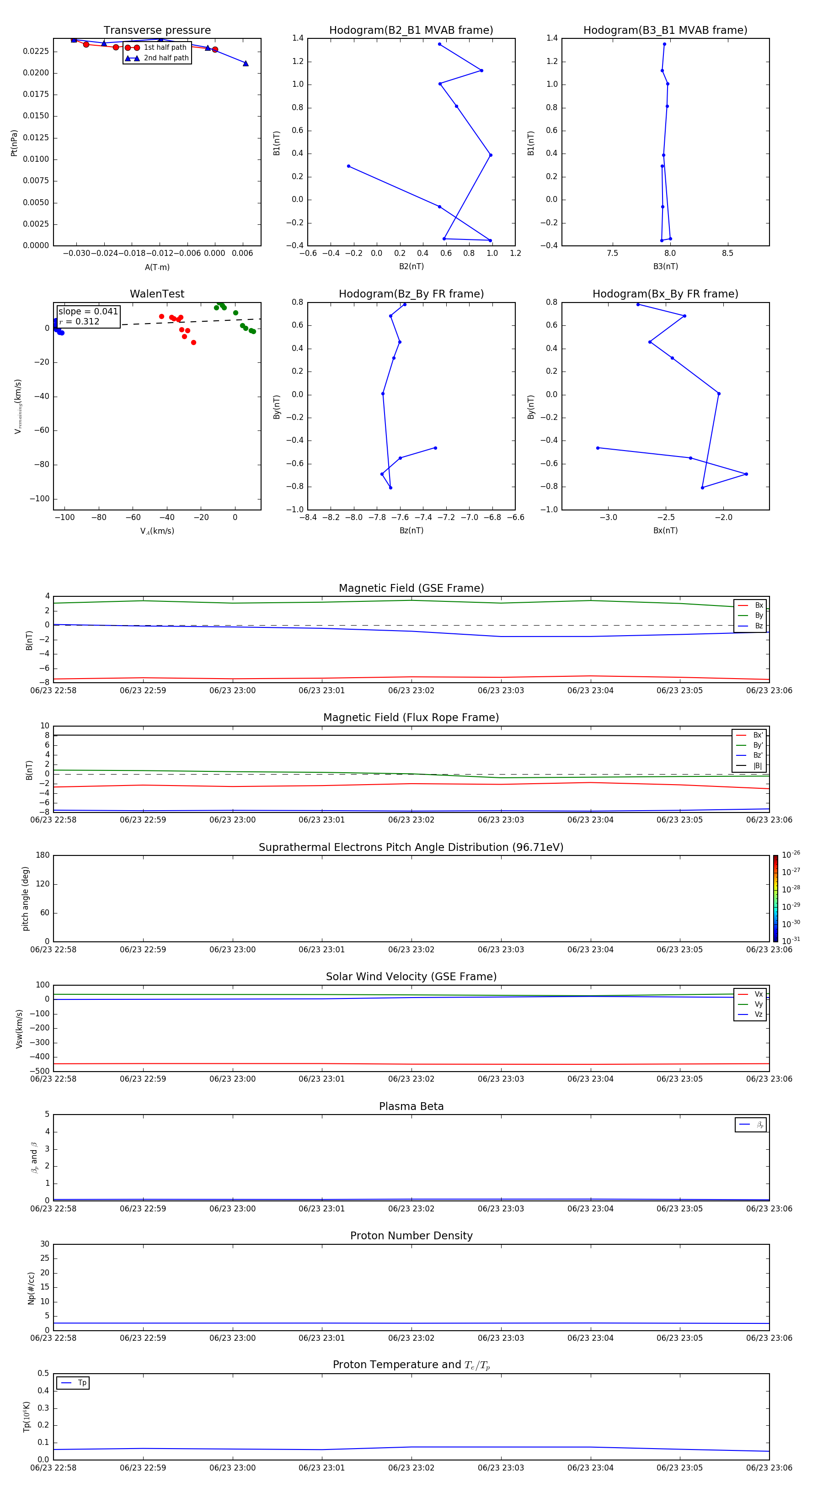Click the "Bz(nT)" x-axis label
The width and height of the screenshot is (823, 1508).
coord(411,531)
